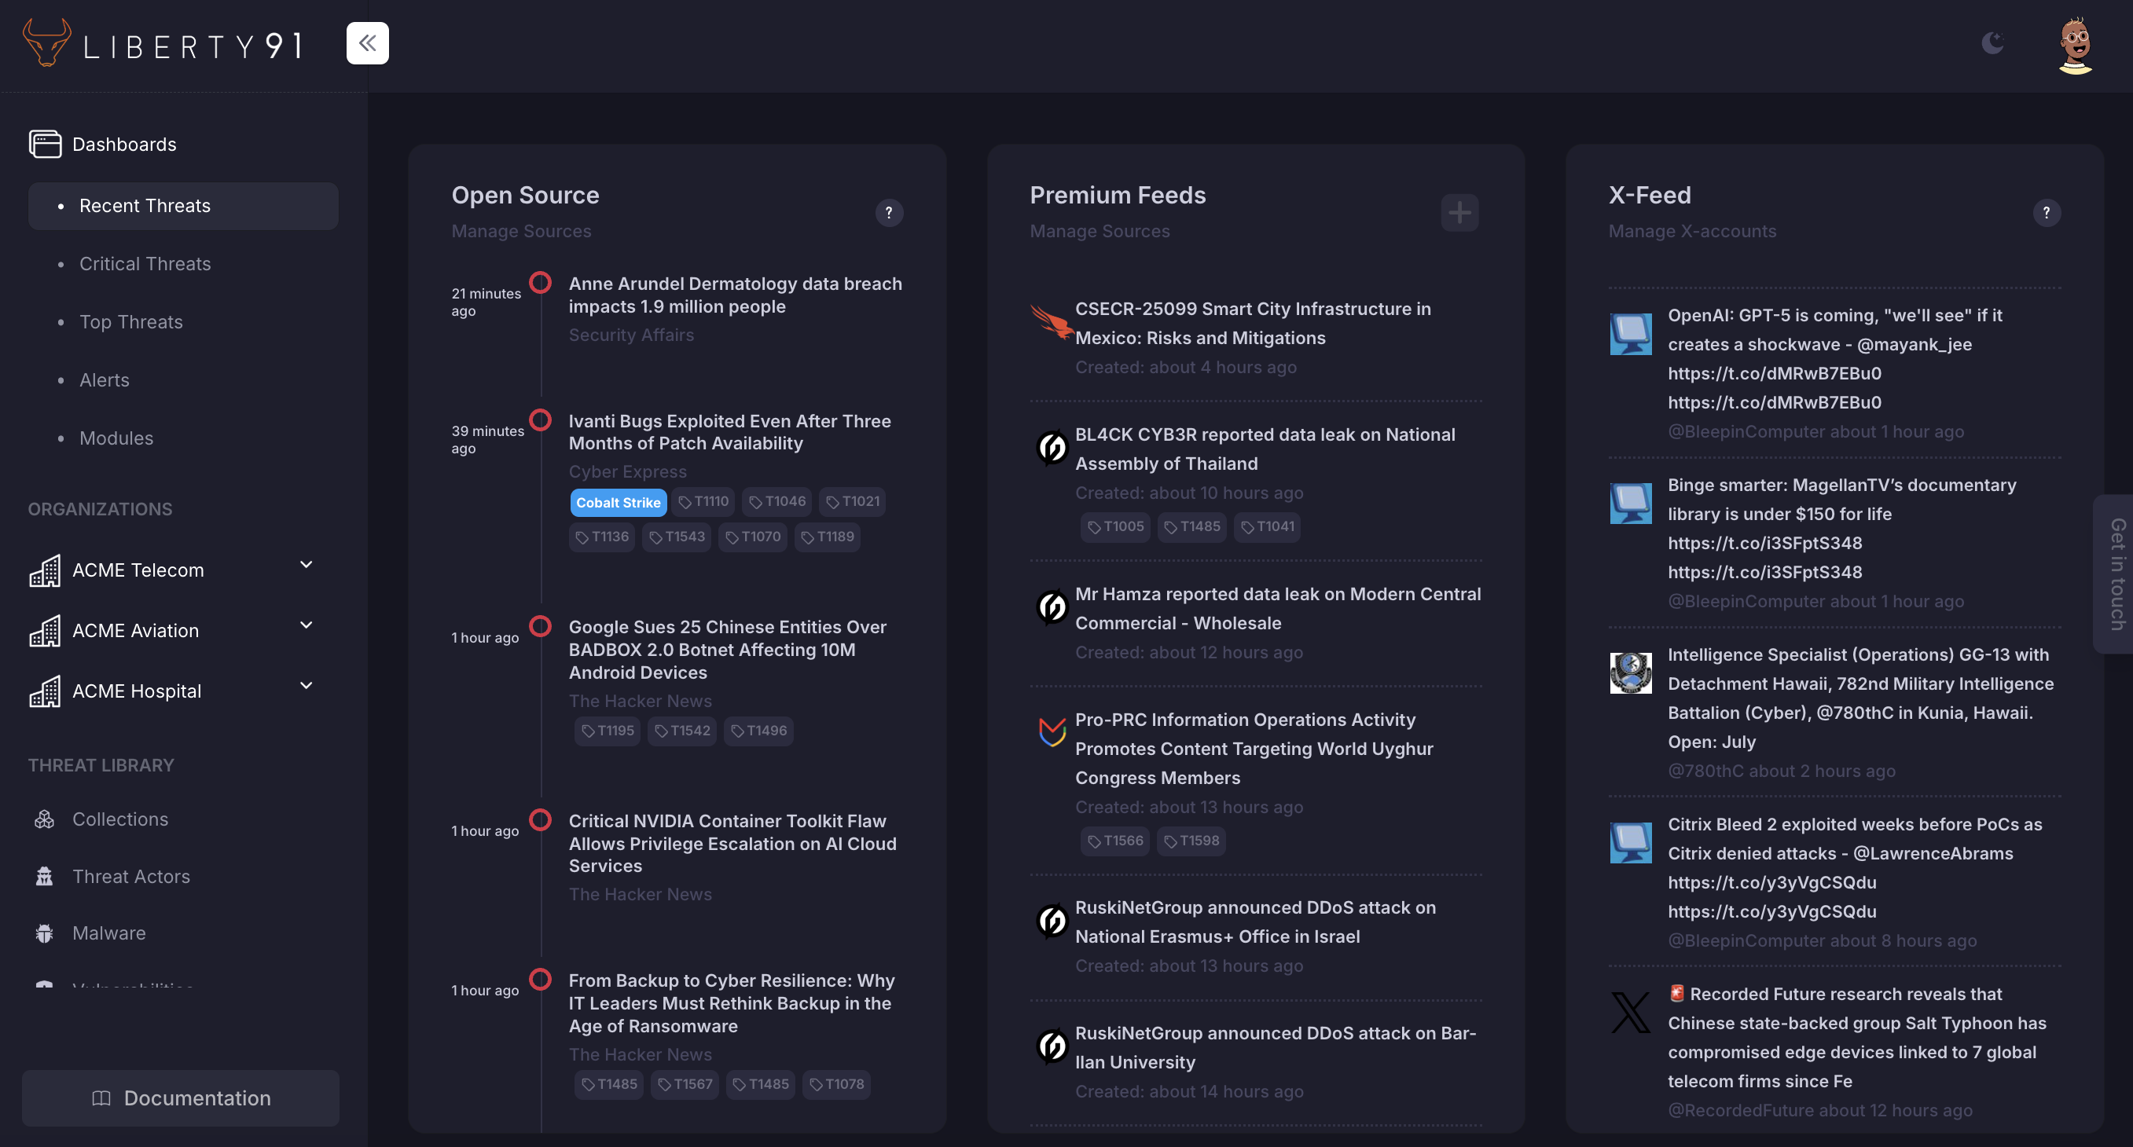Expand ACME Aviation organization chevron
This screenshot has width=2133, height=1147.
click(x=307, y=625)
